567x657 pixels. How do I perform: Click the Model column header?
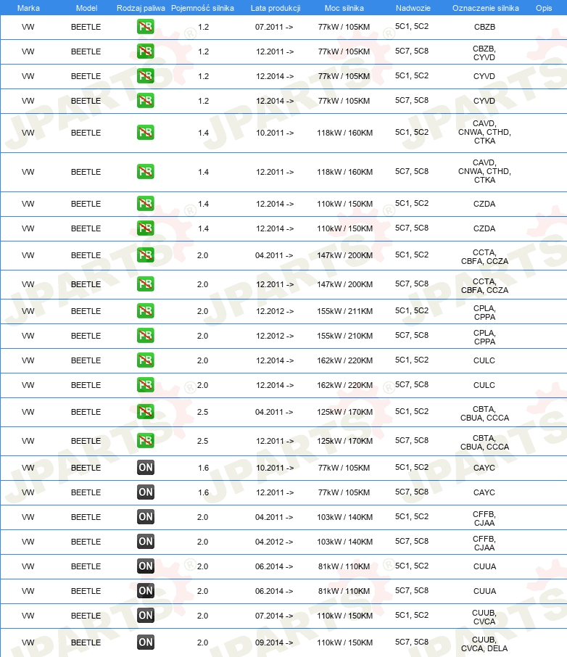pyautogui.click(x=87, y=8)
